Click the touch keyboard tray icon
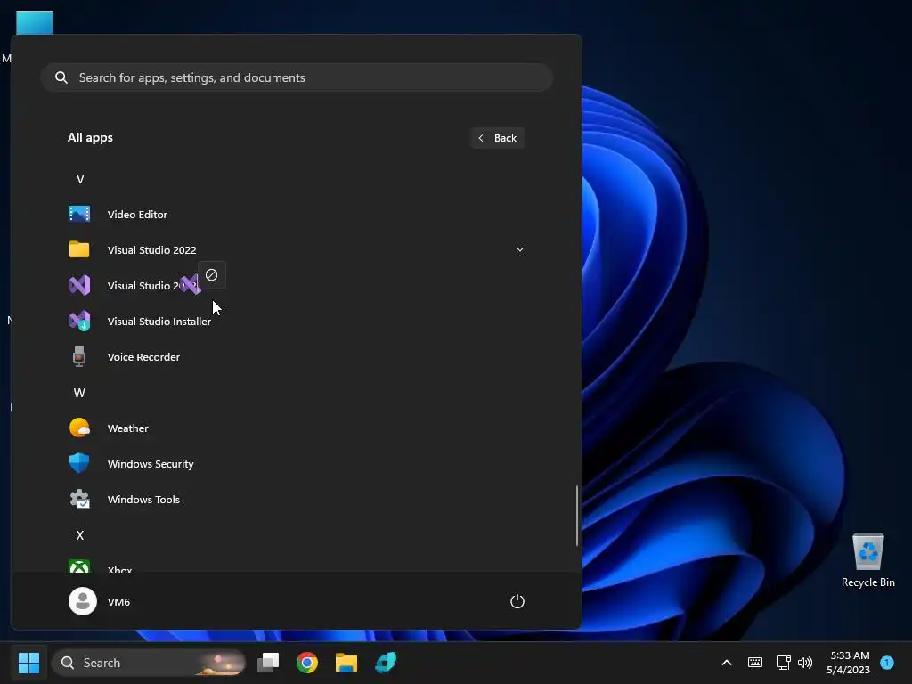This screenshot has width=912, height=684. 755,663
